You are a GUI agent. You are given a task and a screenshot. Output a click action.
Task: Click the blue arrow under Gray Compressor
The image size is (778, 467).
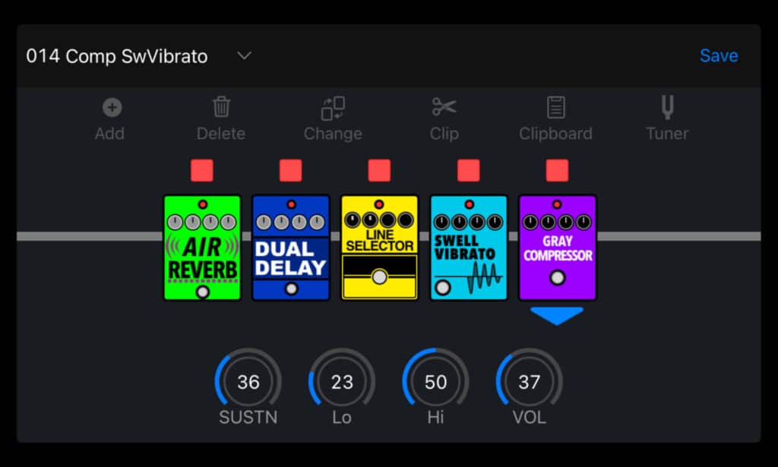pos(557,316)
